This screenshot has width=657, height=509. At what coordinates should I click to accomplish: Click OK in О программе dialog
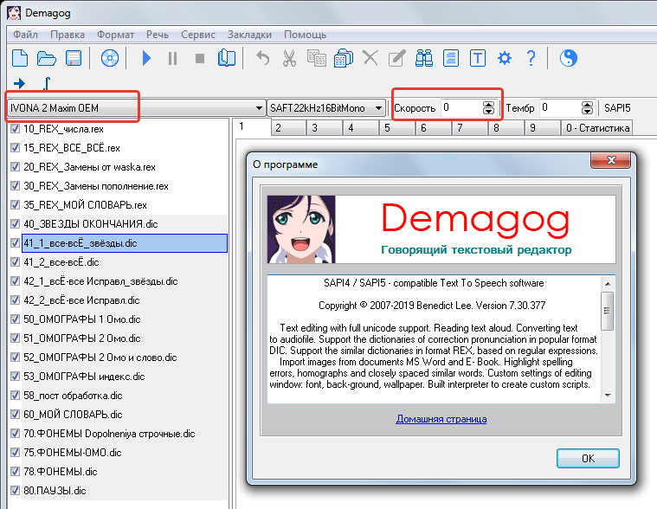point(588,458)
